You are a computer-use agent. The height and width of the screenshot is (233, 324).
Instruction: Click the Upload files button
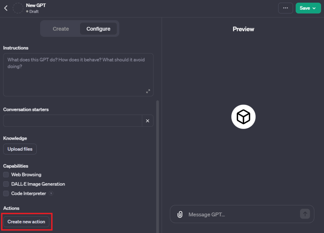[x=20, y=149]
